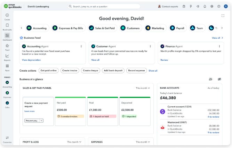The height and width of the screenshot is (148, 232).
Task: Click the 3 overdue invoices badge
Action: (70, 116)
